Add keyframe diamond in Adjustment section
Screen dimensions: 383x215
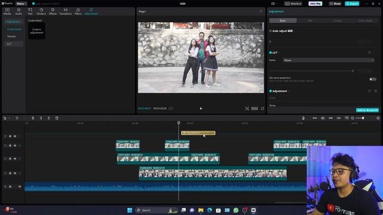[x=375, y=91]
